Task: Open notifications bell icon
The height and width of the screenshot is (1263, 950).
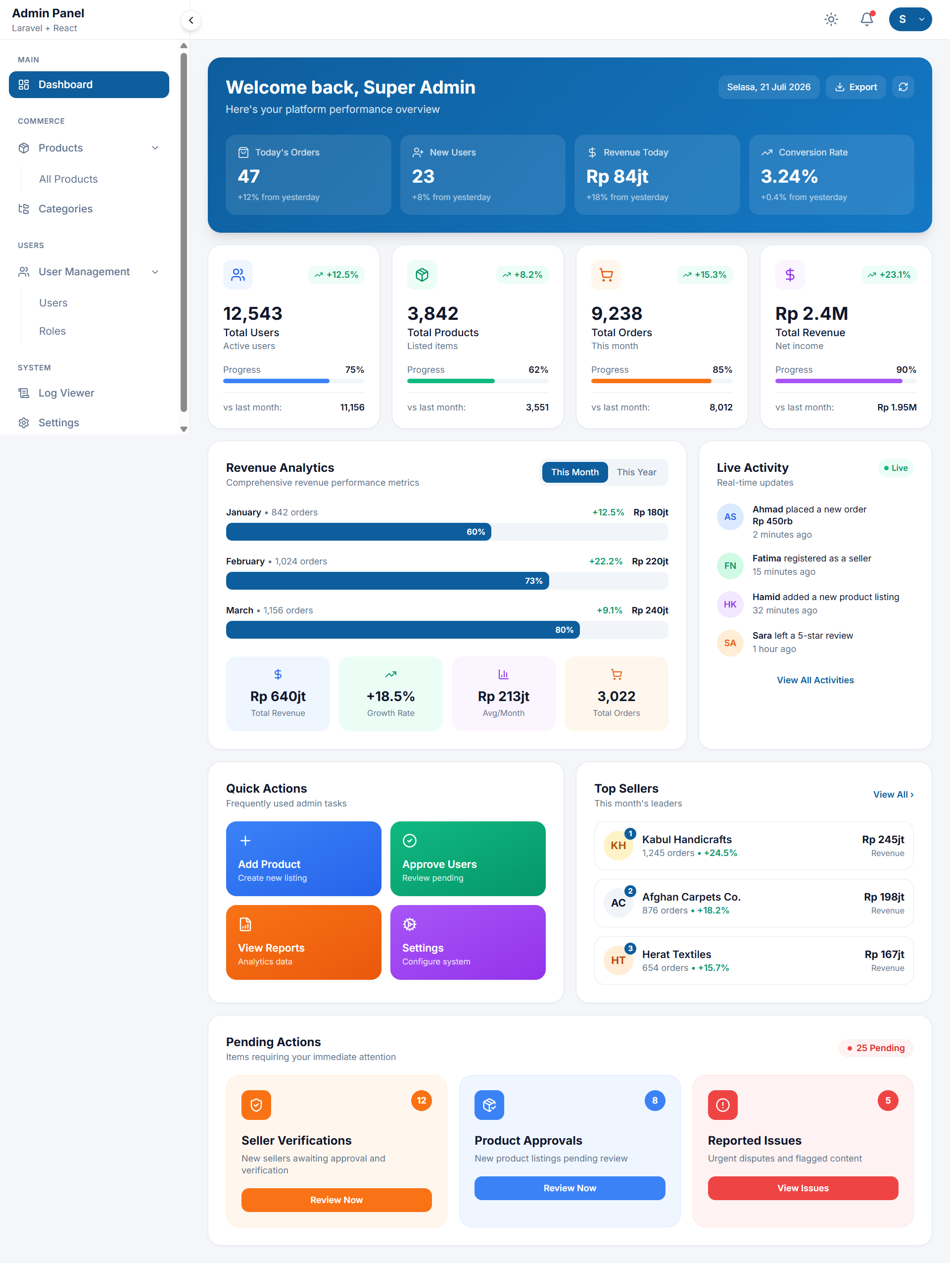Action: pos(867,19)
